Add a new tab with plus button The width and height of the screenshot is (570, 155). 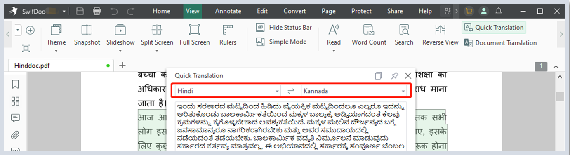pos(122,65)
